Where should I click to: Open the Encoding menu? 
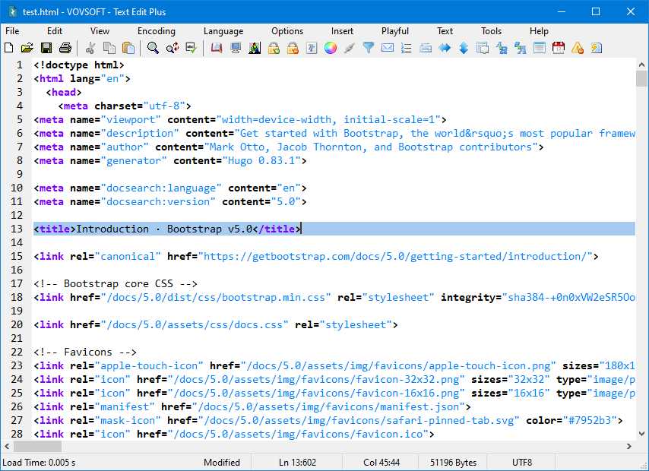point(157,31)
